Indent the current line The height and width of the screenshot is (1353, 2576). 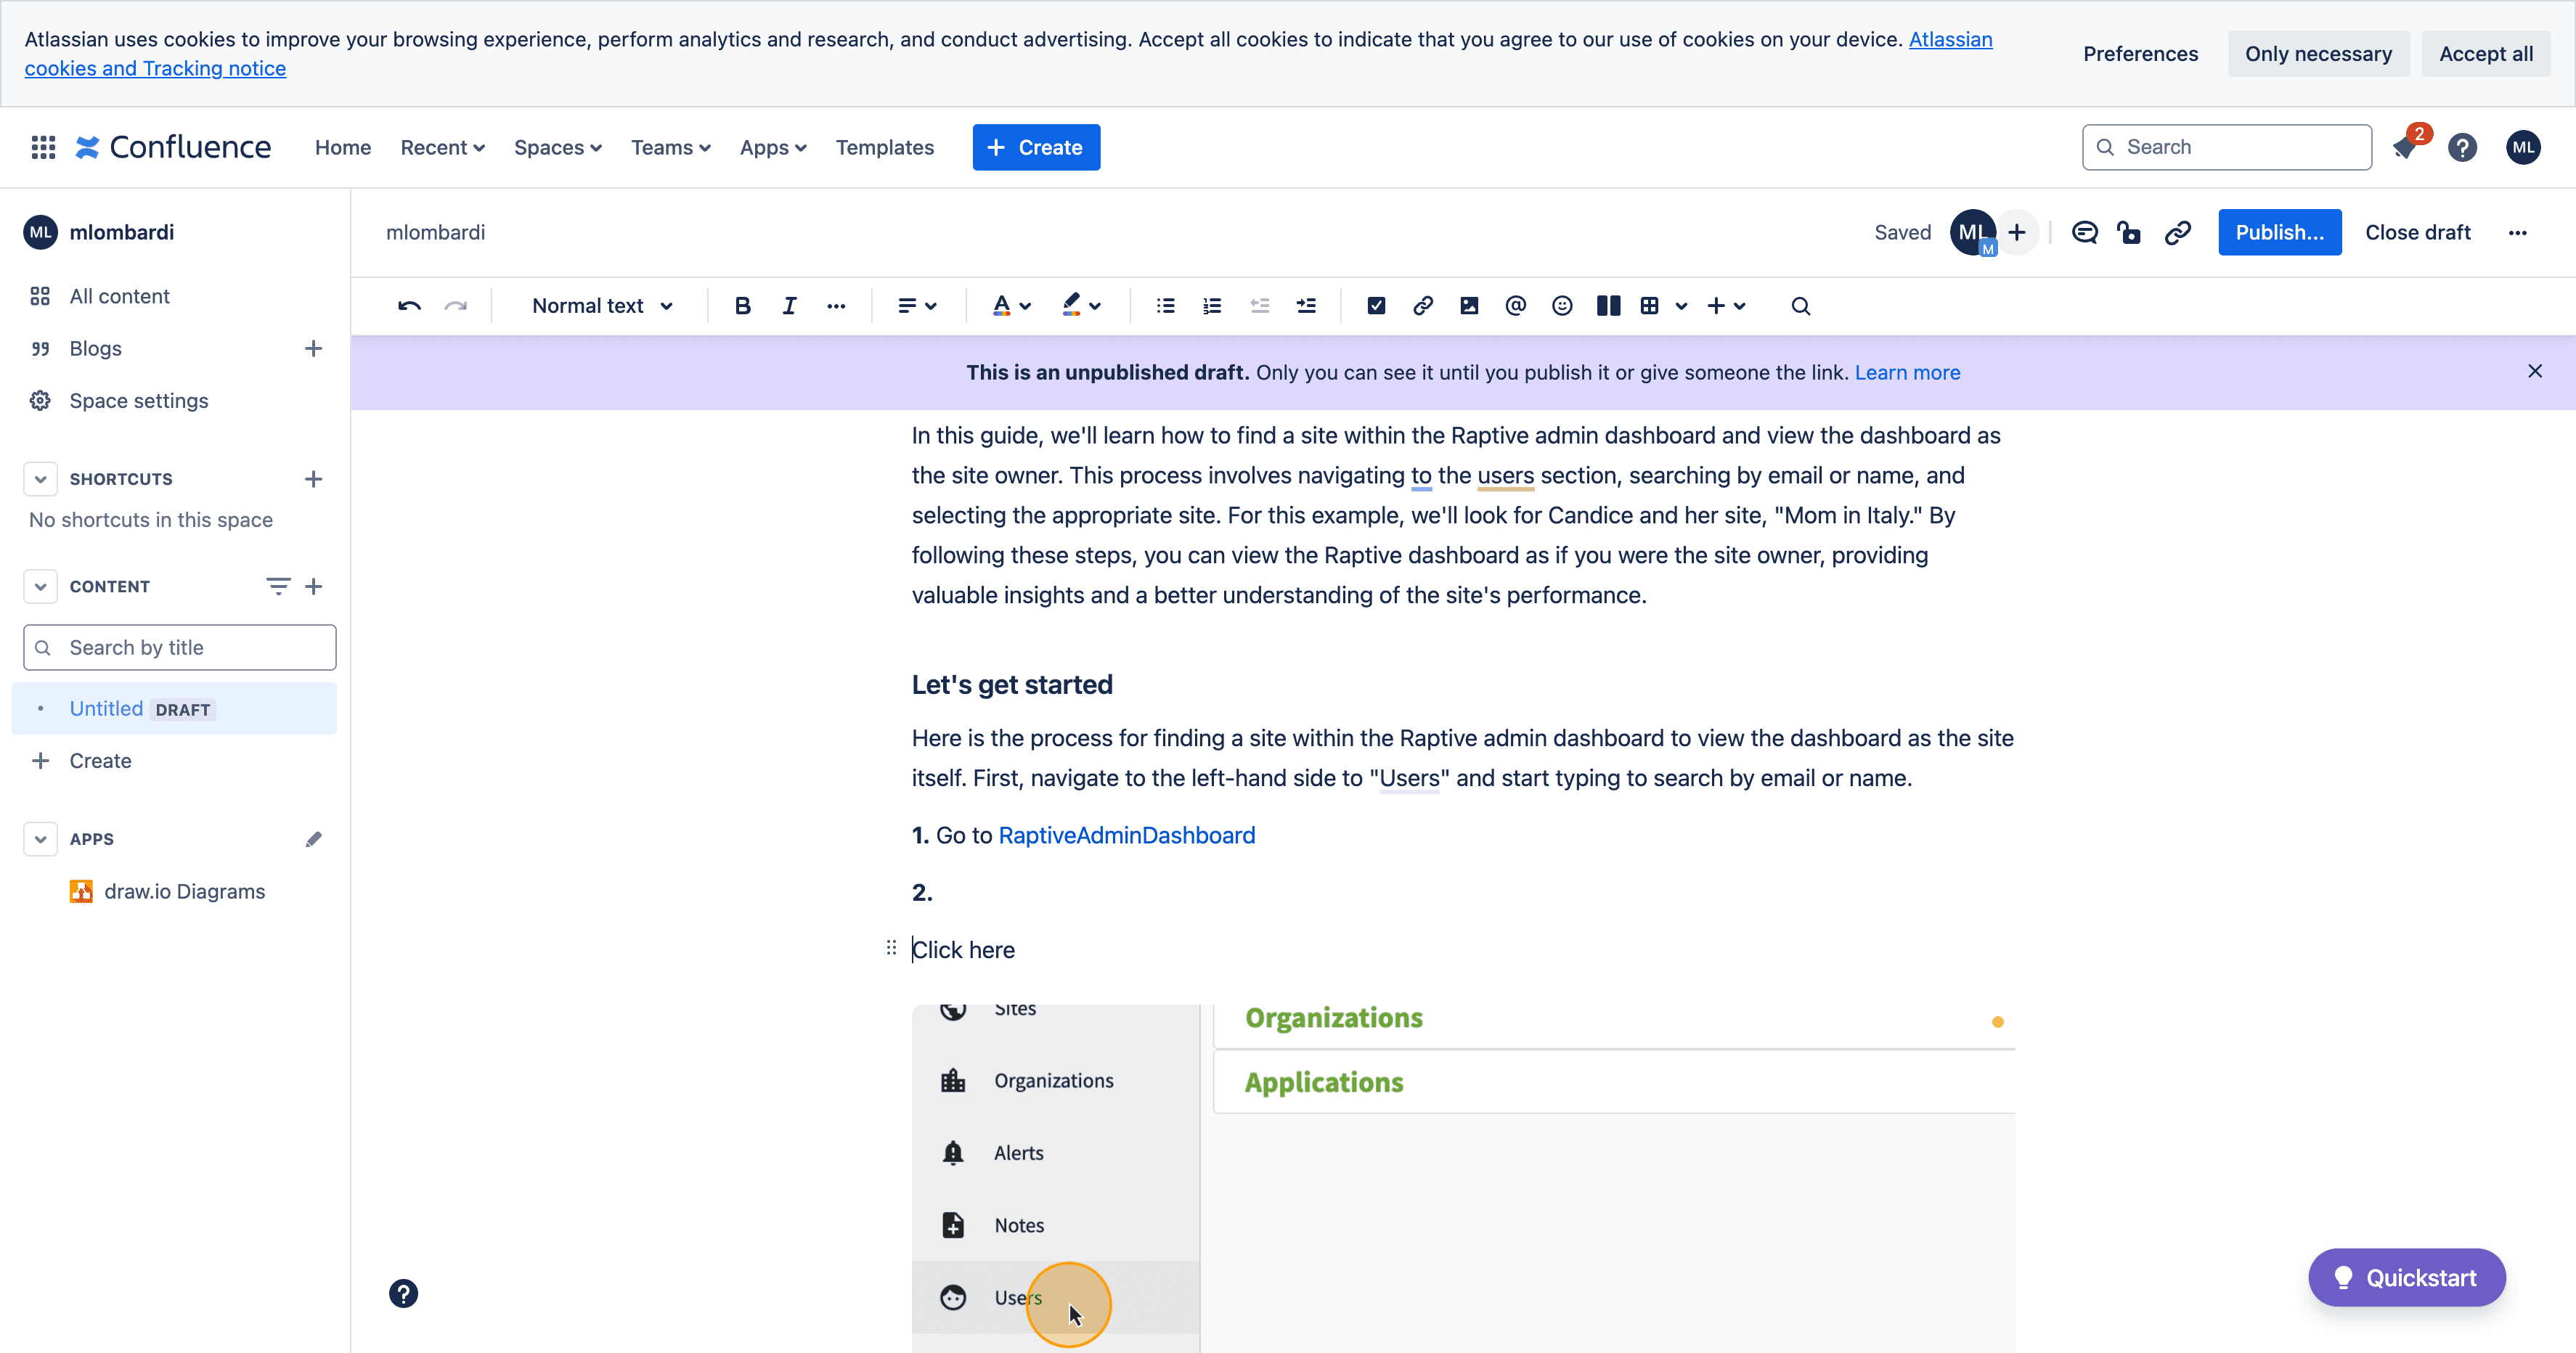(x=1306, y=306)
